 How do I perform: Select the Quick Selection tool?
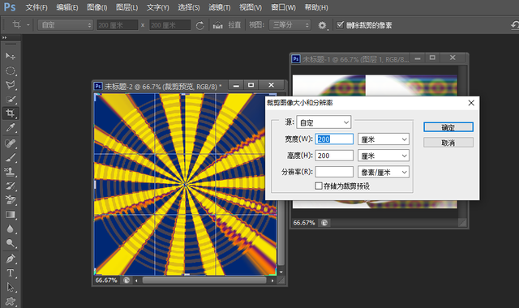pyautogui.click(x=11, y=99)
